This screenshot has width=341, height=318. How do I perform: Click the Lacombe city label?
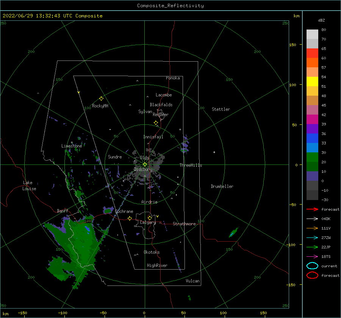(x=164, y=95)
